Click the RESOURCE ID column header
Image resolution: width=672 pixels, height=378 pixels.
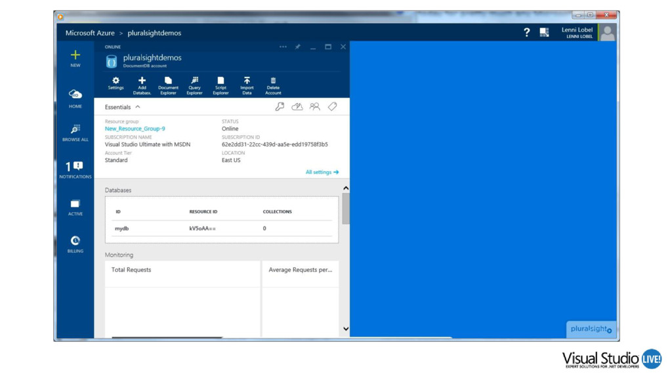[203, 212]
